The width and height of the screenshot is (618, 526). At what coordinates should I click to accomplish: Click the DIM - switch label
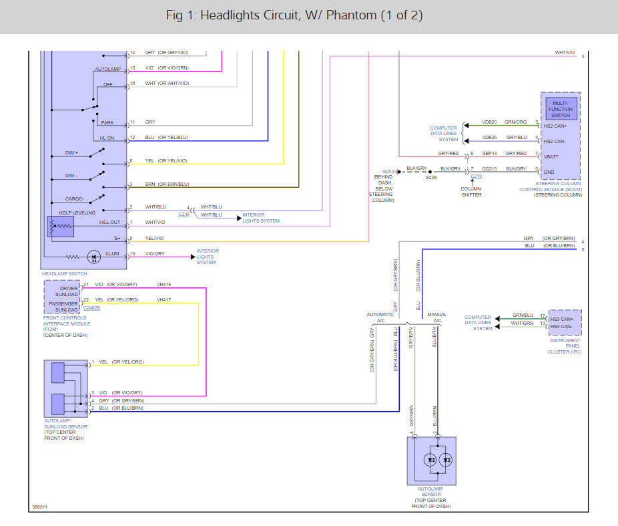(x=71, y=176)
